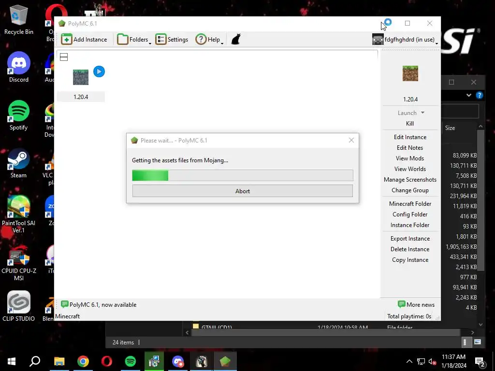Click the PolyMC taskbar icon

225,361
